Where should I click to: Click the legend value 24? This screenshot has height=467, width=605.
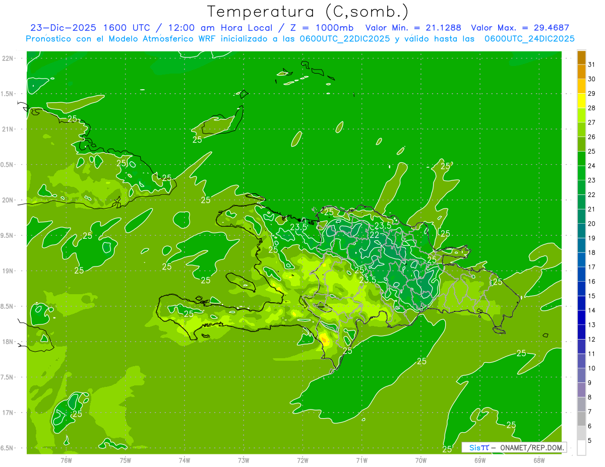592,166
